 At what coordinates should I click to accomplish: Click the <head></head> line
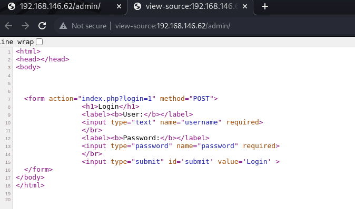point(43,59)
